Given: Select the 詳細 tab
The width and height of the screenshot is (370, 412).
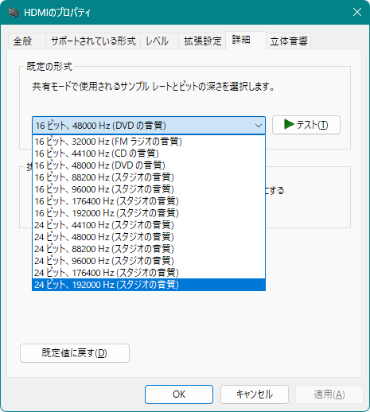Looking at the screenshot, I should pos(246,41).
